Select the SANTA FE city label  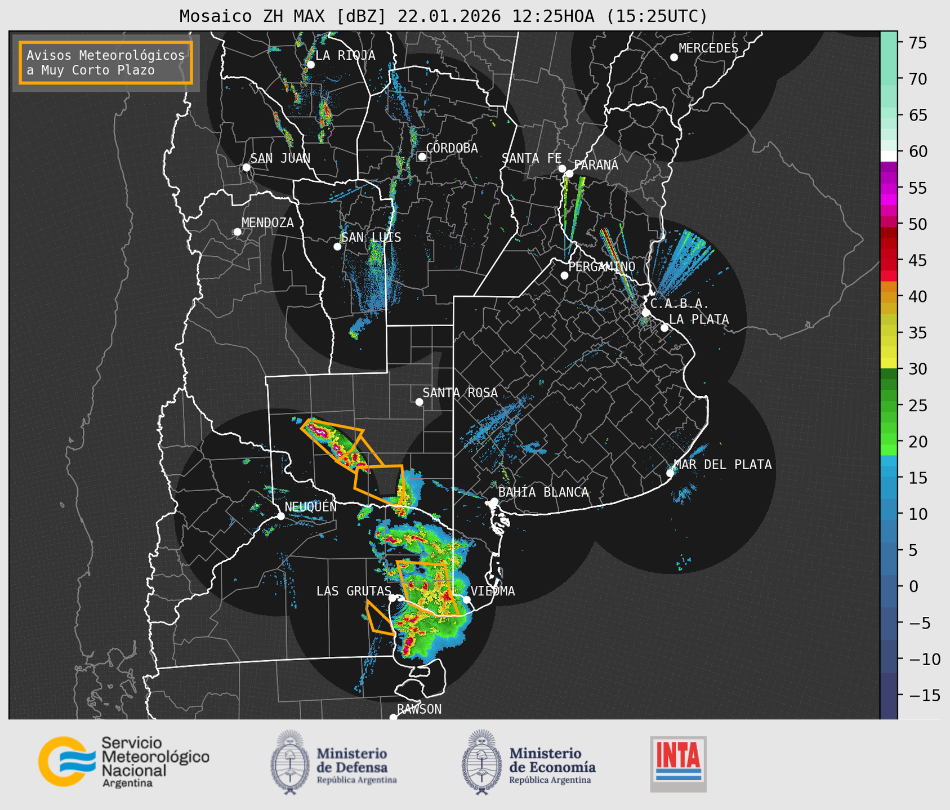coord(532,158)
